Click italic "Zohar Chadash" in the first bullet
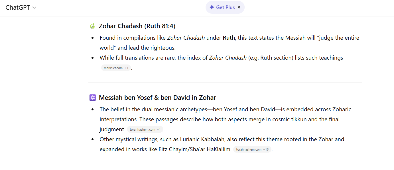The height and width of the screenshot is (170, 394). [186, 38]
